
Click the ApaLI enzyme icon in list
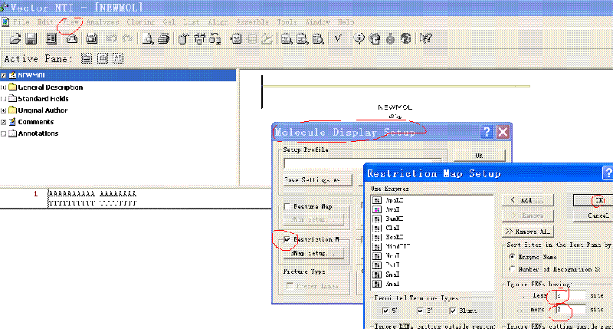(377, 200)
